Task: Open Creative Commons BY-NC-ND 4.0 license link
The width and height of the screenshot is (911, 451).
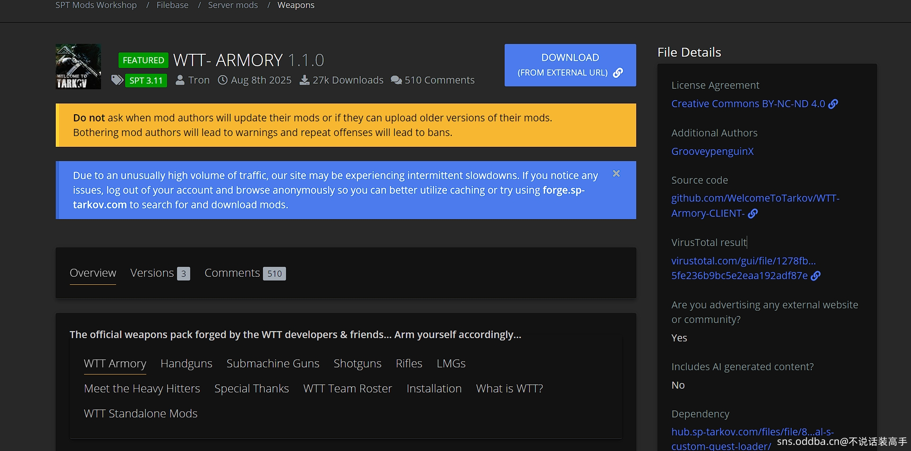Action: (748, 104)
